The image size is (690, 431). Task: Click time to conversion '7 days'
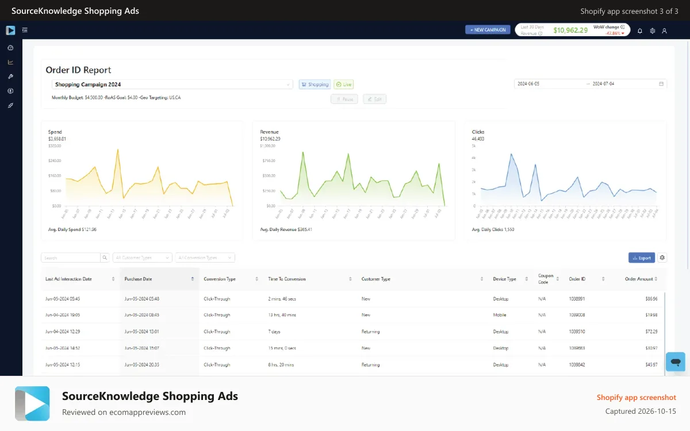(x=275, y=332)
